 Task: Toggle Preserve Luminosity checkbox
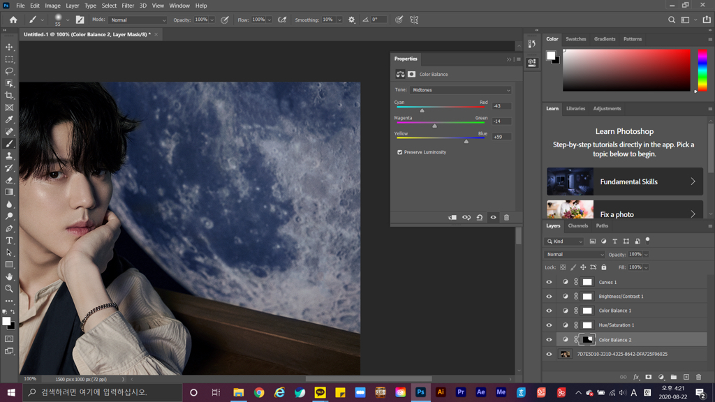(400, 152)
